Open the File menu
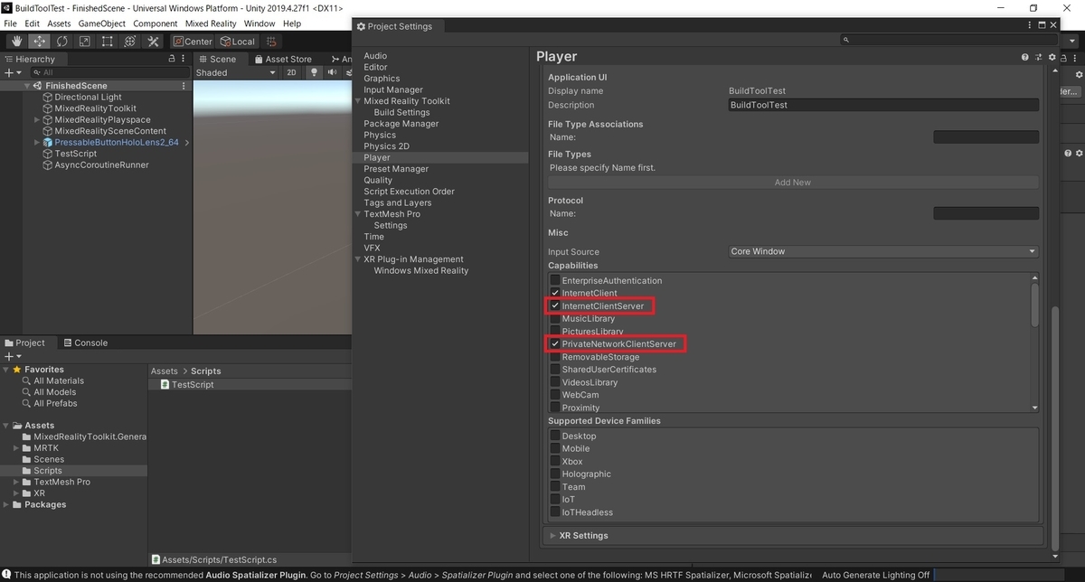Image resolution: width=1085 pixels, height=582 pixels. [x=11, y=23]
